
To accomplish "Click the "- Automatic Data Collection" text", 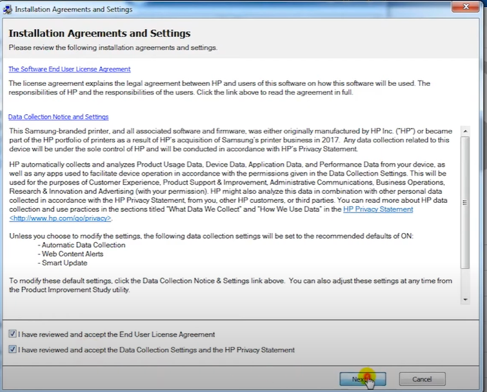I will [x=82, y=245].
